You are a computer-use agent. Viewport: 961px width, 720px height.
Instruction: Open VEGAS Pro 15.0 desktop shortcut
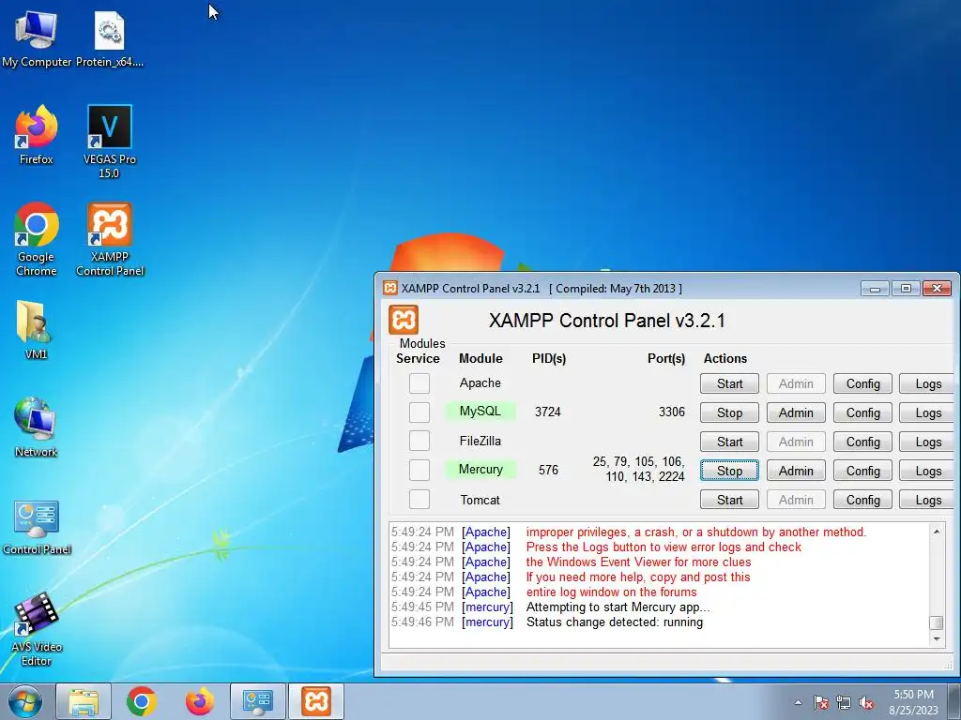109,142
